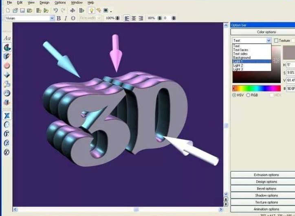Expand the Design options panel
Image resolution: width=295 pixels, height=216 pixels.
pos(263,182)
